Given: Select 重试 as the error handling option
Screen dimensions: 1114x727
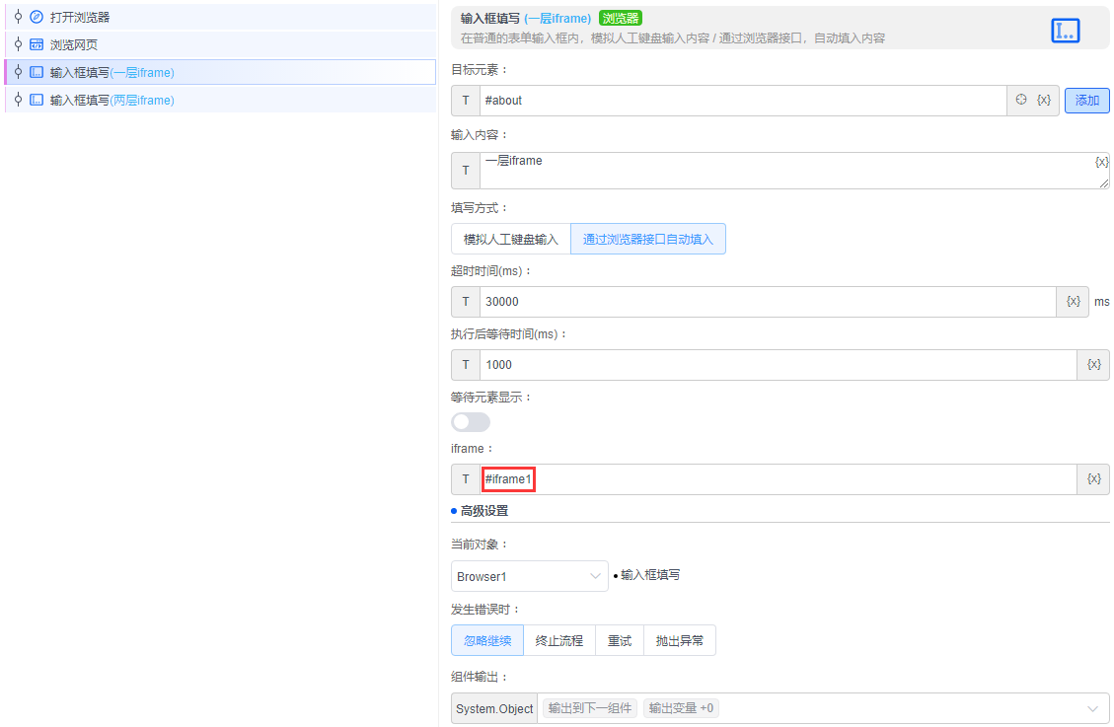Looking at the screenshot, I should 619,639.
